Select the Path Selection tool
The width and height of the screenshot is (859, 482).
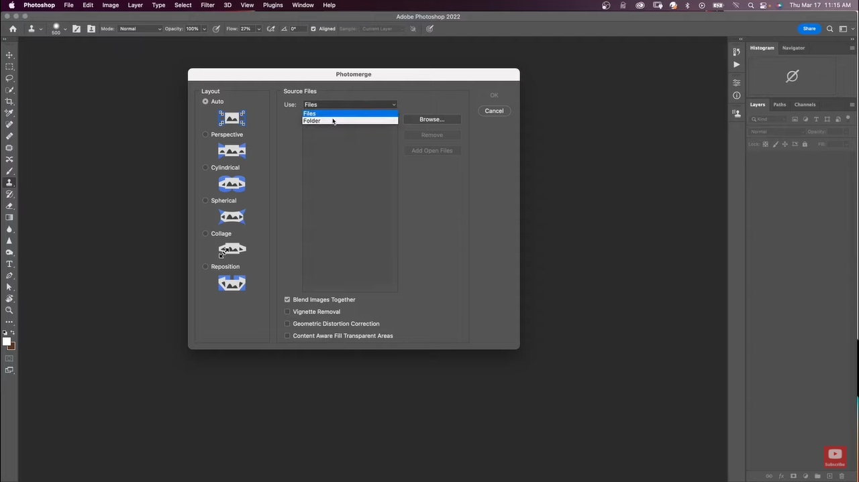tap(9, 287)
